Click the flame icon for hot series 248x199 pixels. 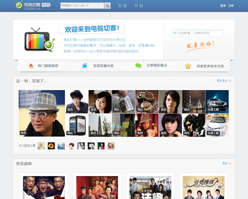31,66
